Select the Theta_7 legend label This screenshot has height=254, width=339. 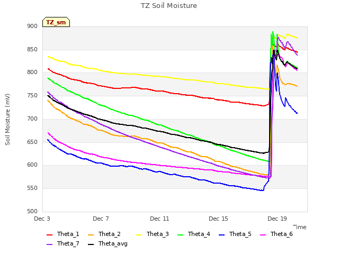pos(68,243)
